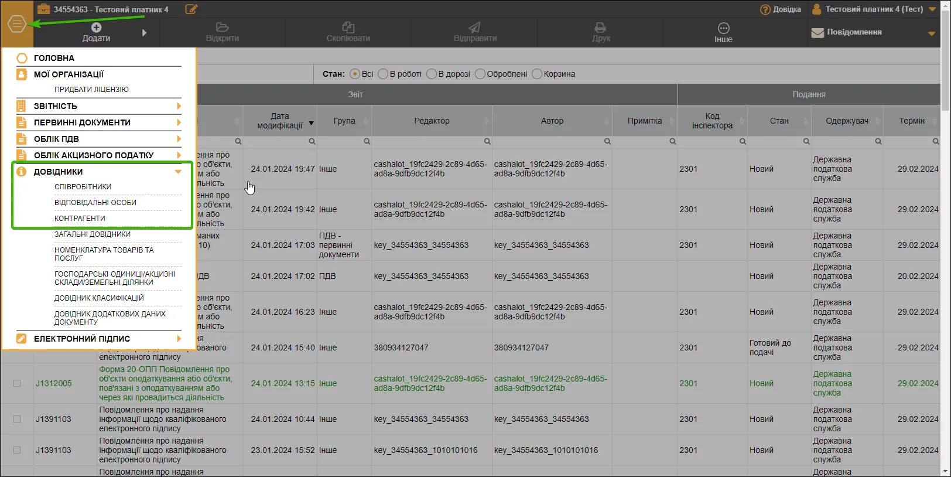Open the Довідка help icon
951x477 pixels.
click(765, 9)
